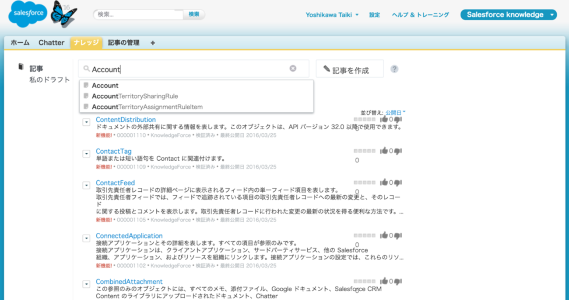The width and height of the screenshot is (569, 300).
Task: Clear the Account search text
Action: 293,69
